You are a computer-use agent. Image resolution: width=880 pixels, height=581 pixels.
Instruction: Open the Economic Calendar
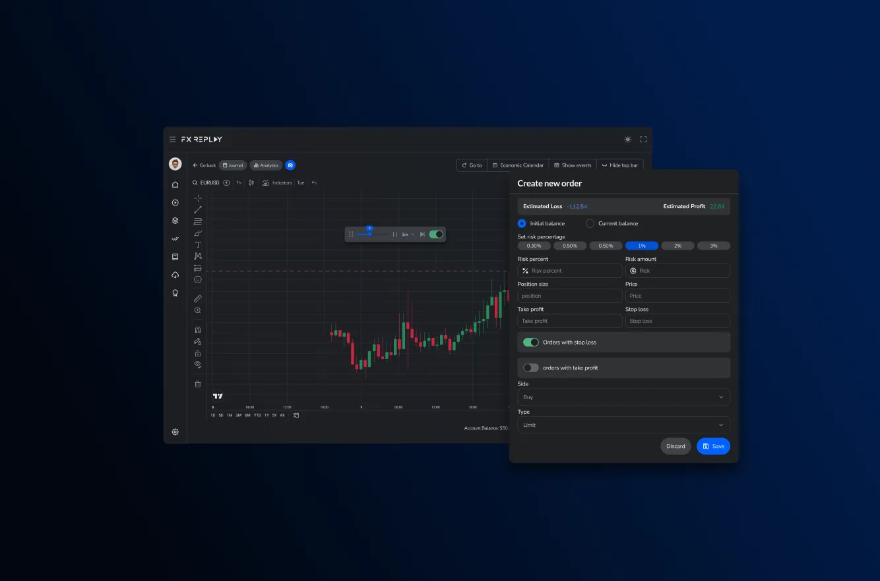pos(518,165)
